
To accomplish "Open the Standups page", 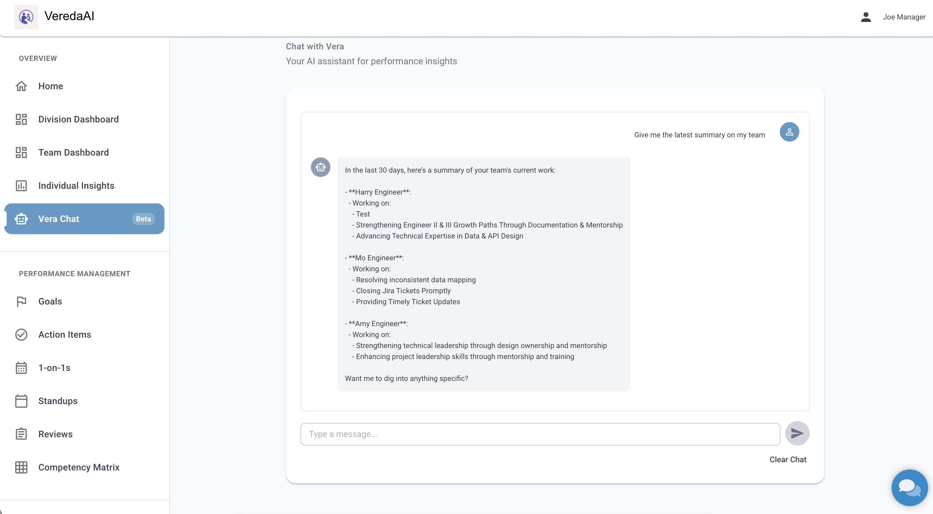I will click(58, 401).
